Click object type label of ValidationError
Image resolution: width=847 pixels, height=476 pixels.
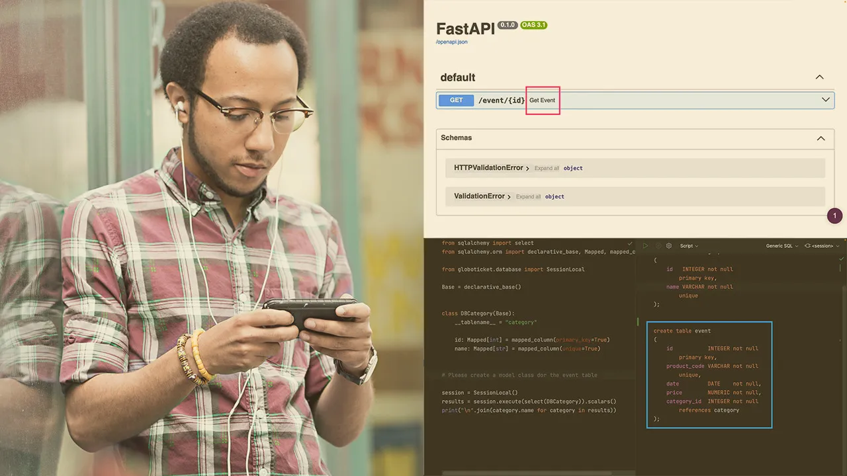coord(555,197)
